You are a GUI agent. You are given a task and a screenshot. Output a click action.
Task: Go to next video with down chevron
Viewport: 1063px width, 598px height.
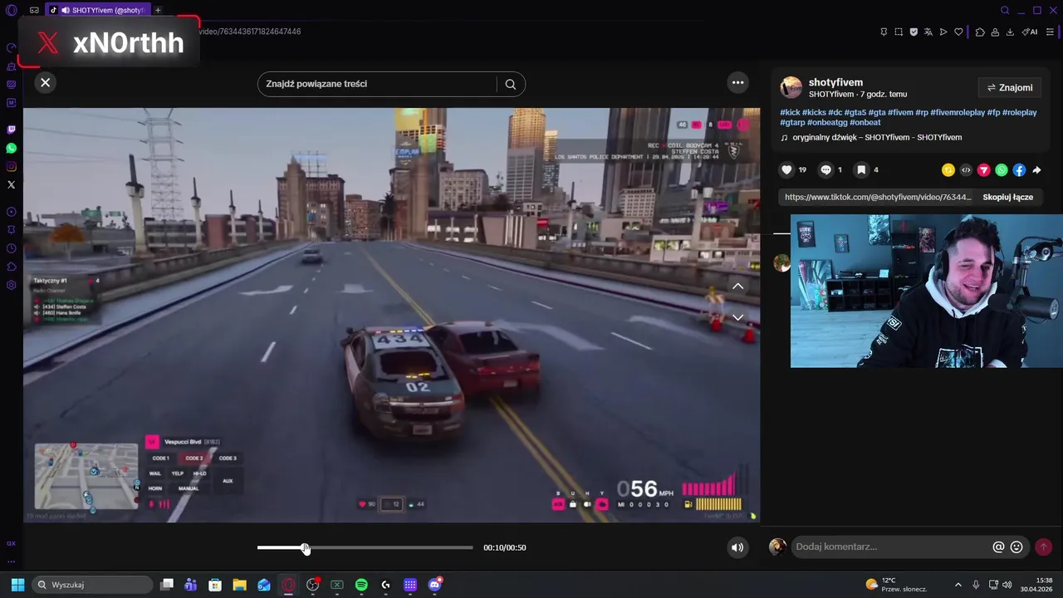[737, 317]
